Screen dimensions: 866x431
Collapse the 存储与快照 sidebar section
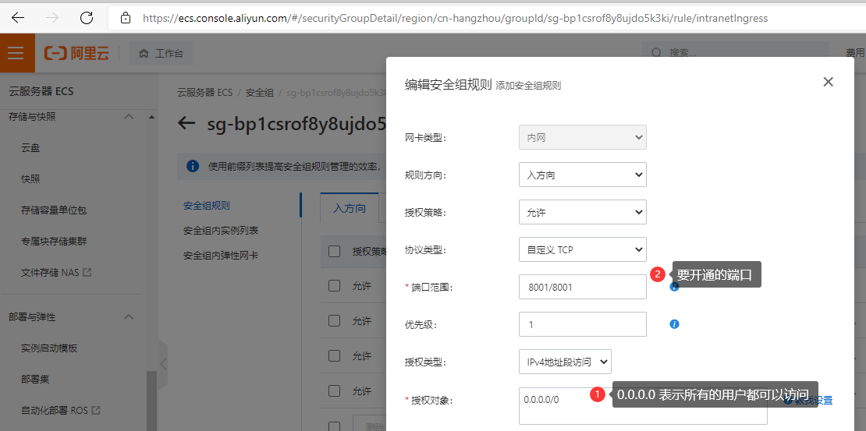pos(129,116)
